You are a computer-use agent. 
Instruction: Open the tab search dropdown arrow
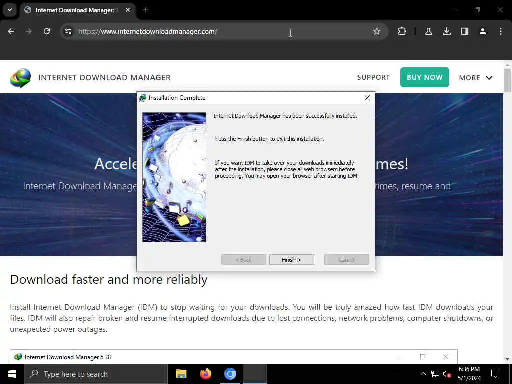point(10,10)
